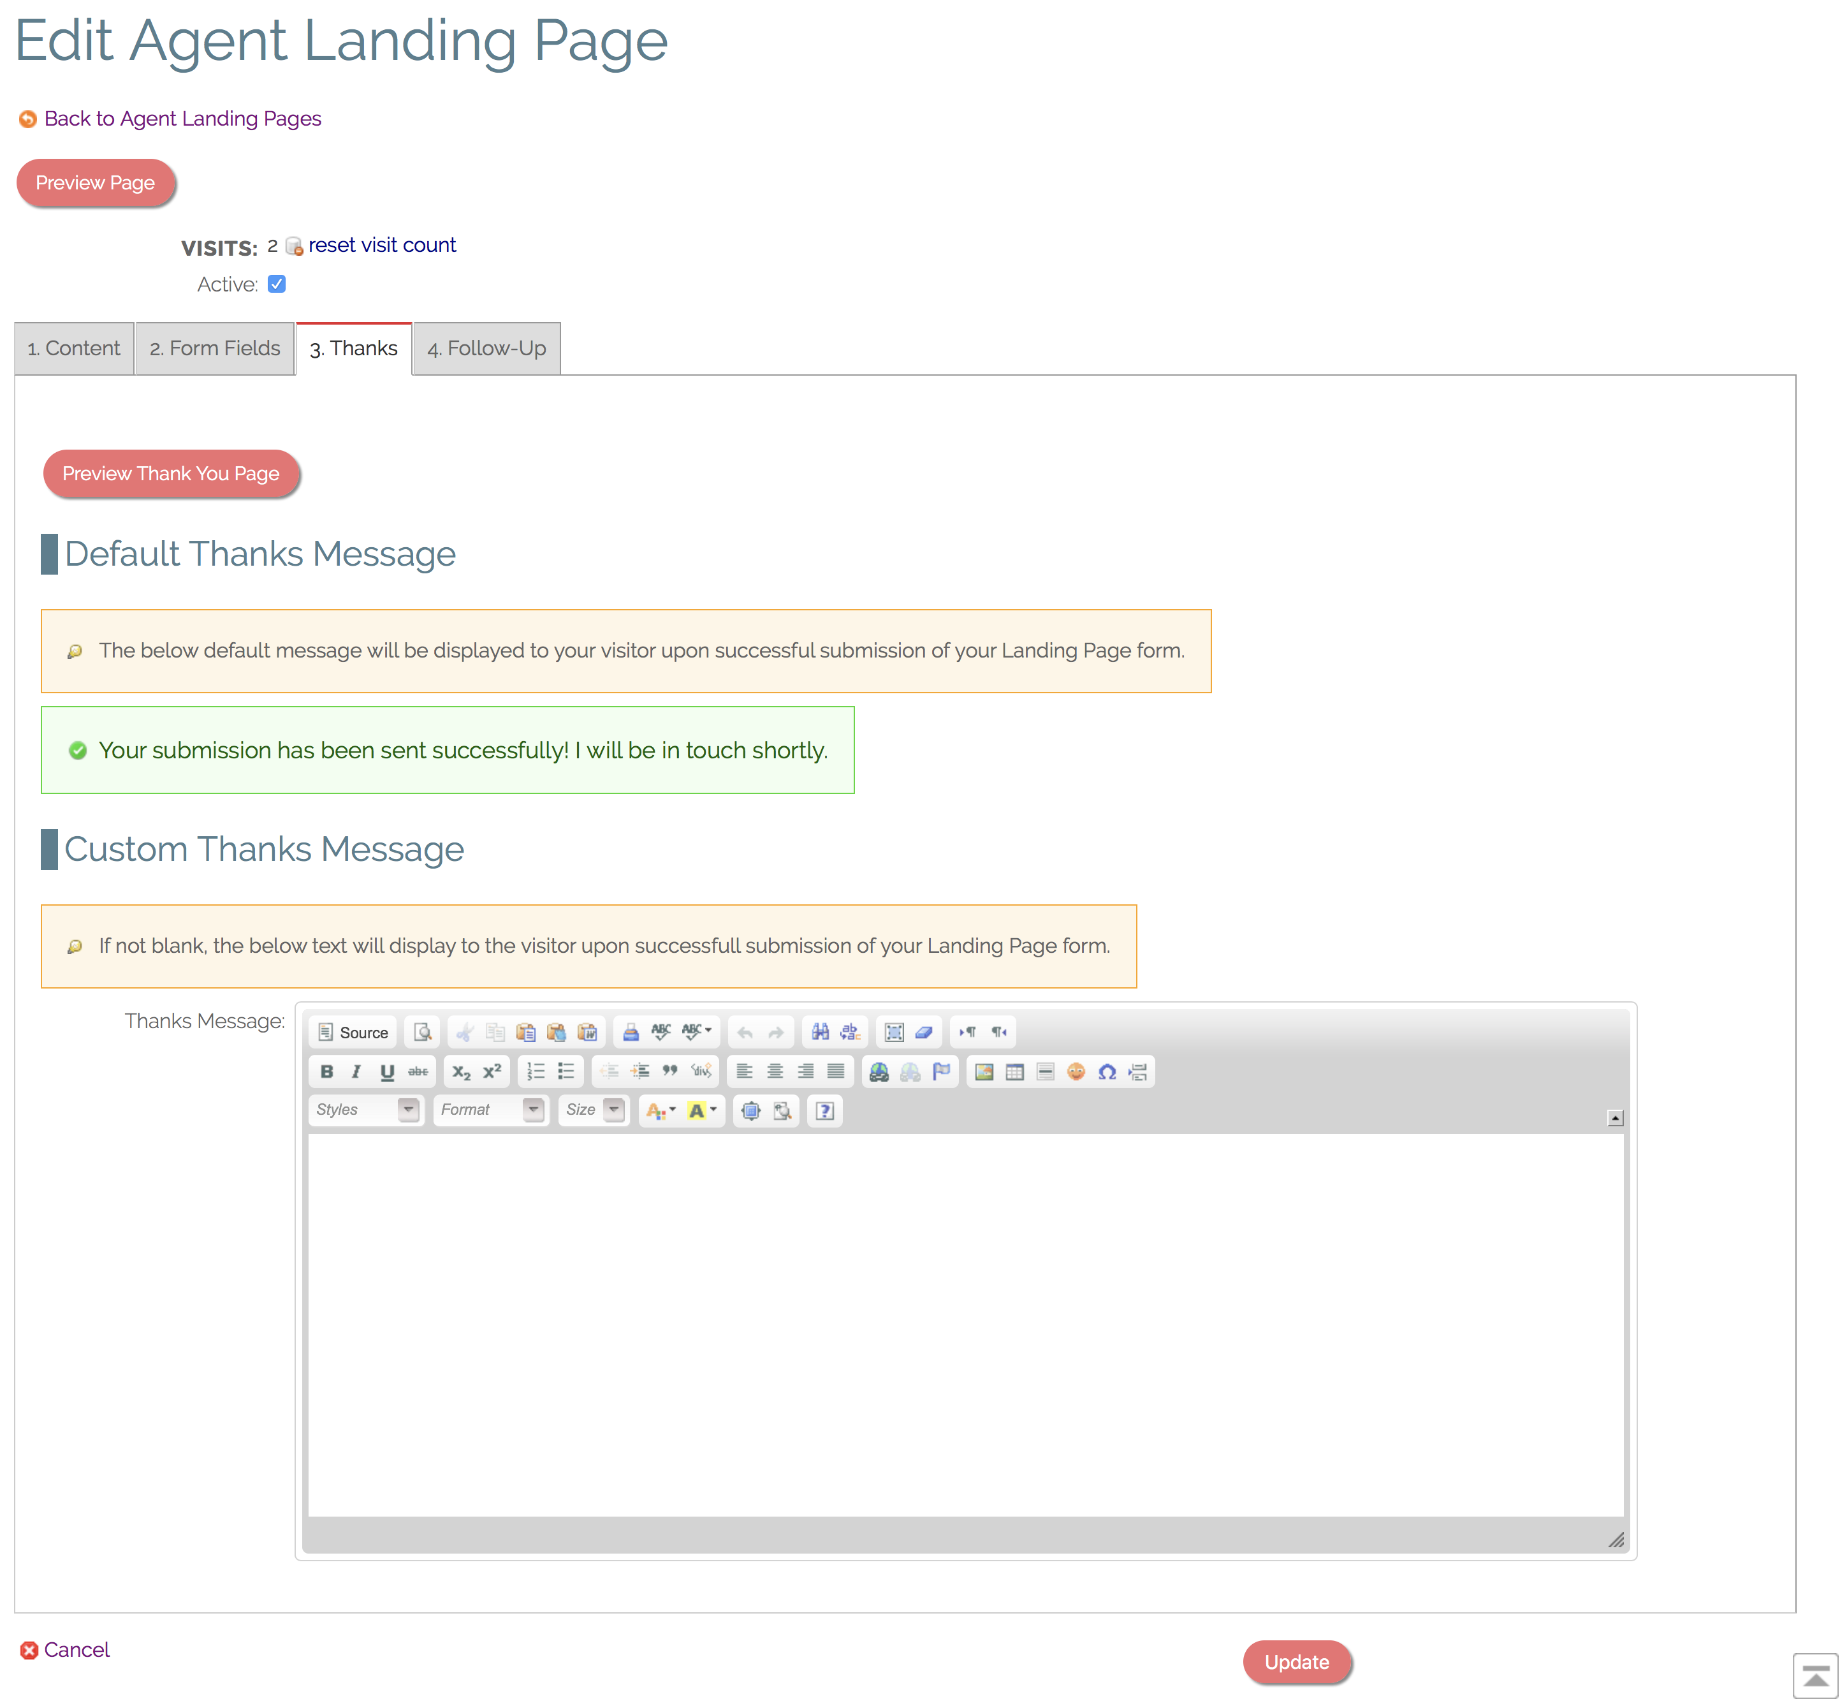Toggle underline formatting
The image size is (1840, 1699).
pos(387,1071)
